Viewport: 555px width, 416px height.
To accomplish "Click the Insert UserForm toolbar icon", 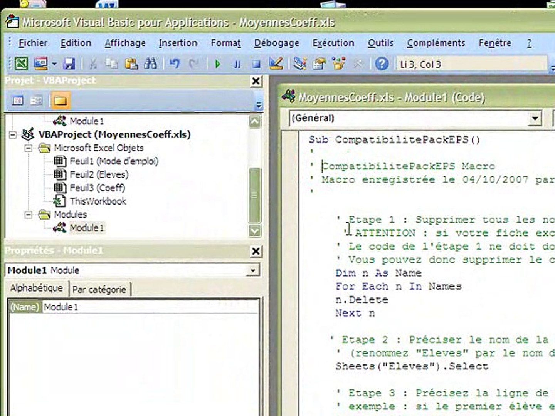I will coord(40,64).
